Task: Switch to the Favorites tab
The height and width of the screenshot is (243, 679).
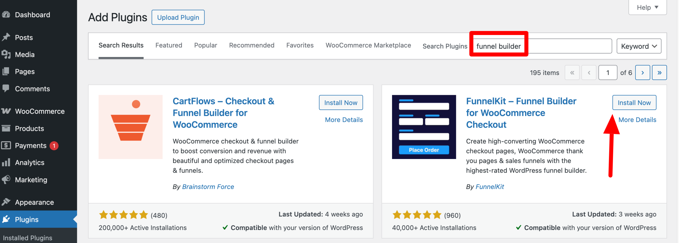Action: [300, 45]
